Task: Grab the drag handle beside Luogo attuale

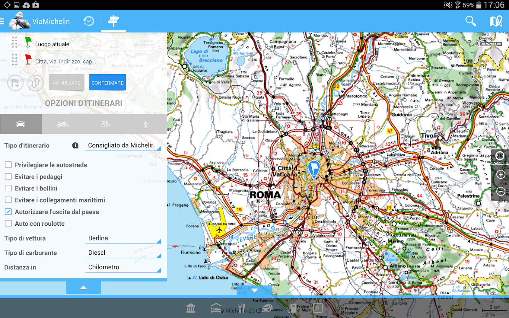Action: tap(14, 42)
